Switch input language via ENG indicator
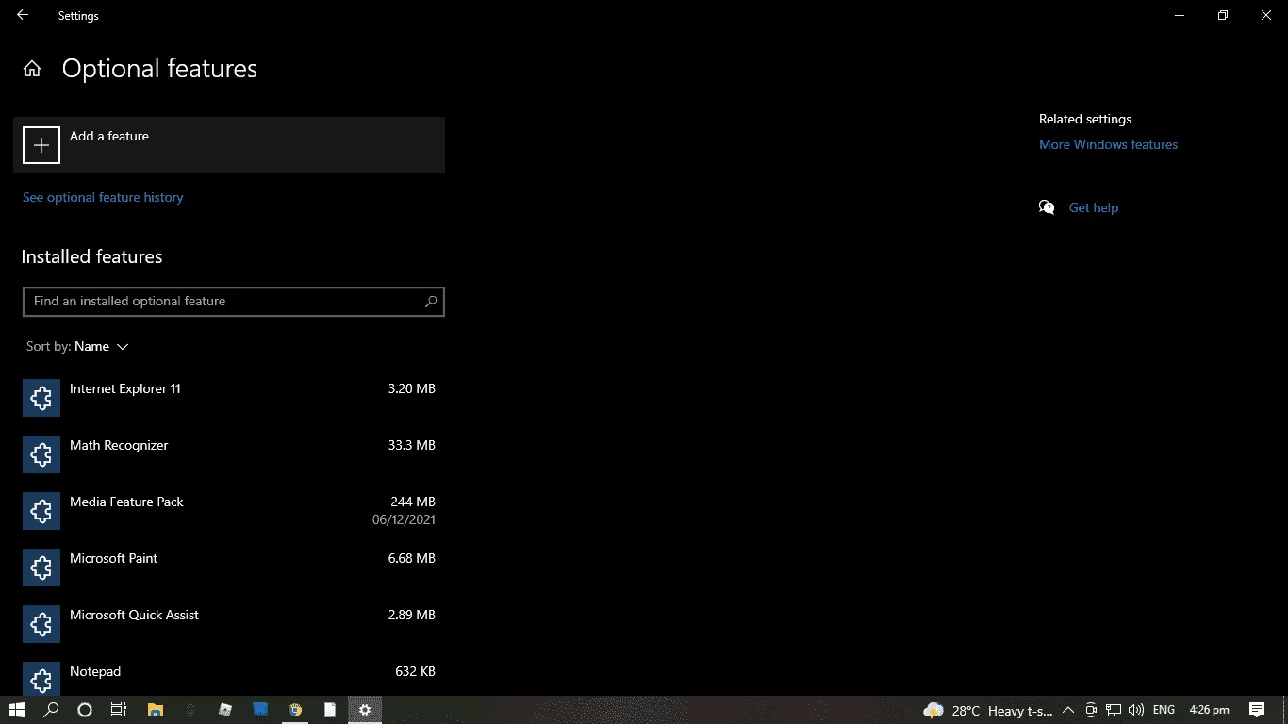Image resolution: width=1288 pixels, height=724 pixels. click(1164, 710)
